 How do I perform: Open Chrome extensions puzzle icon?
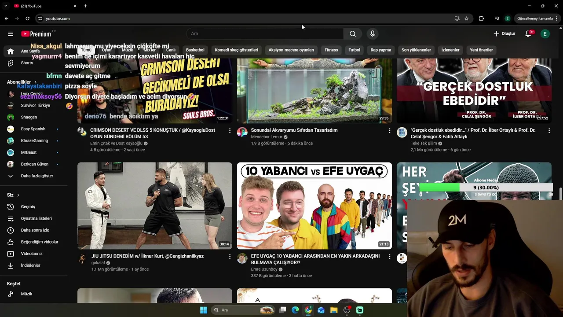coord(481,18)
